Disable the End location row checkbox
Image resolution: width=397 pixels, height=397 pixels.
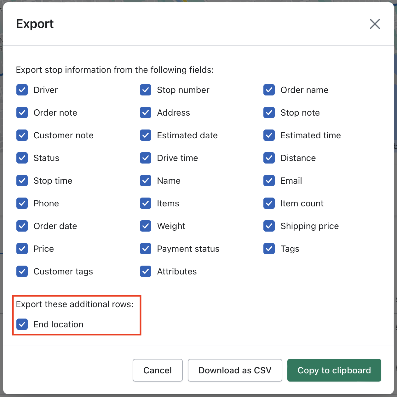(x=22, y=324)
